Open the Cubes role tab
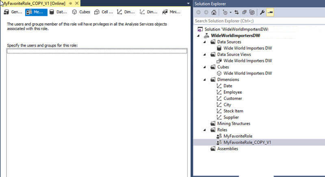Screen dimensions: 325x177 81,12
